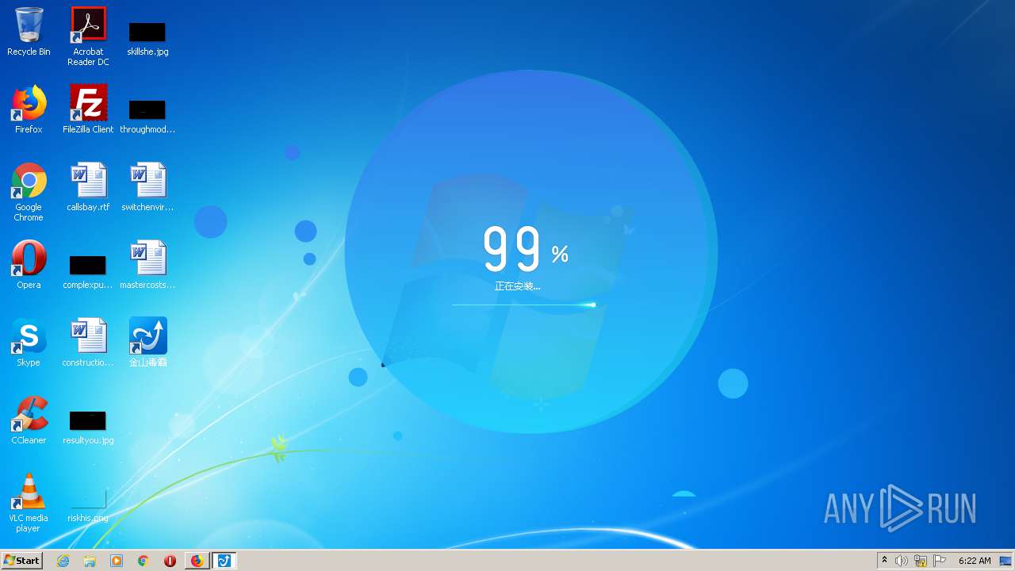The width and height of the screenshot is (1015, 571).
Task: Launch Google Chrome desktop shortcut
Action: click(29, 192)
